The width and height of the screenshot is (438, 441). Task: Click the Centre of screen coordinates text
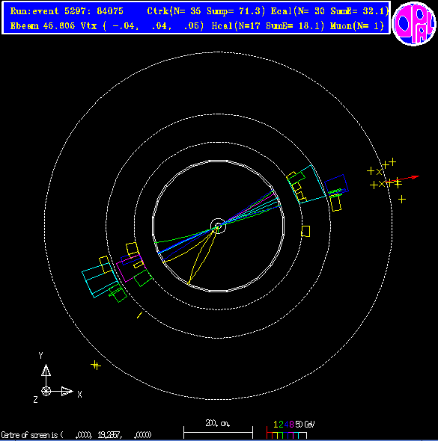(x=76, y=435)
